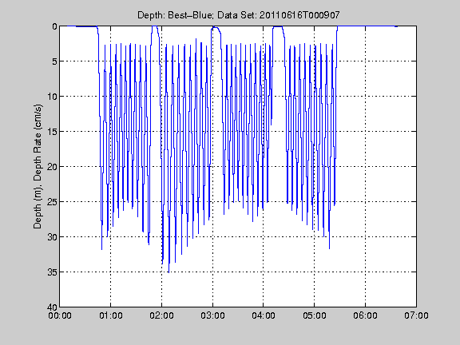The image size is (460, 345).
Task: Click the 00:00 x-axis tick label
Action: pos(60,315)
